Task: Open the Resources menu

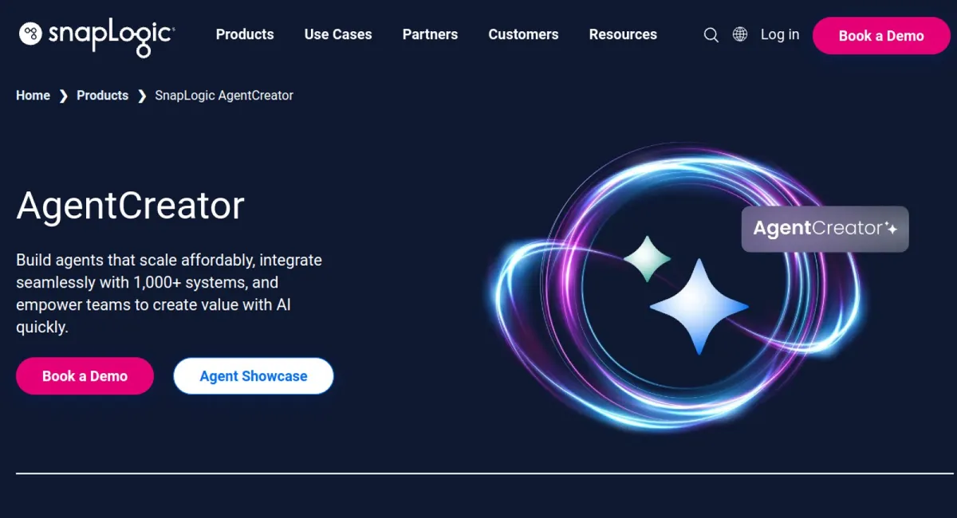Action: pos(623,34)
